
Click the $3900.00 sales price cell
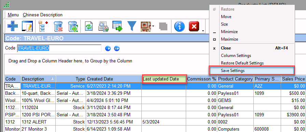coord(293,115)
